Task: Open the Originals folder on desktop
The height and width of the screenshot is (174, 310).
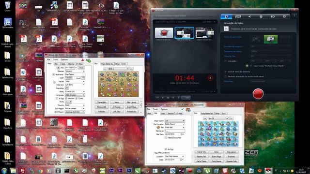Action: click(x=8, y=107)
